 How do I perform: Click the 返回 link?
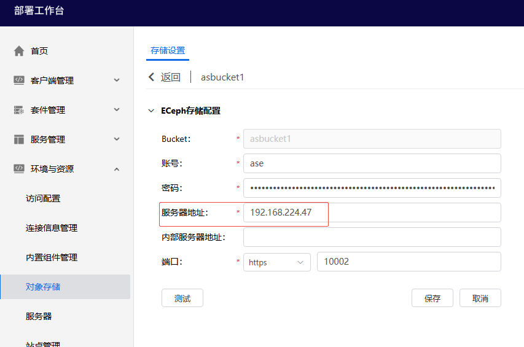(170, 77)
